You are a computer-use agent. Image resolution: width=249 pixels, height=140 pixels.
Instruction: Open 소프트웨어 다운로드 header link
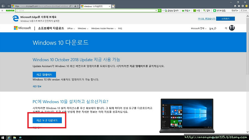[51, 28]
